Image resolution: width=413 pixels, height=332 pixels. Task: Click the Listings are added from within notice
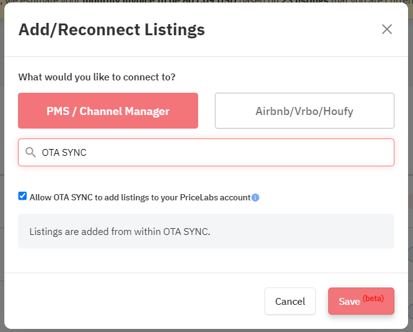120,232
